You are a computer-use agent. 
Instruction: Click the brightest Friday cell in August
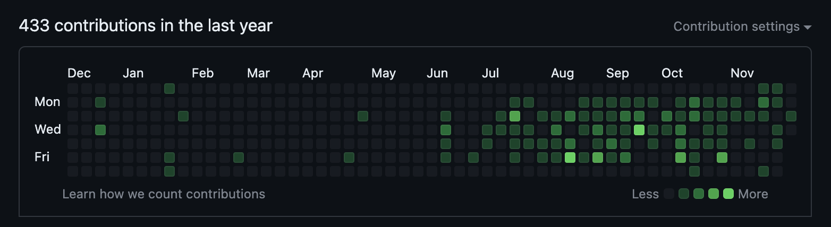[570, 158]
